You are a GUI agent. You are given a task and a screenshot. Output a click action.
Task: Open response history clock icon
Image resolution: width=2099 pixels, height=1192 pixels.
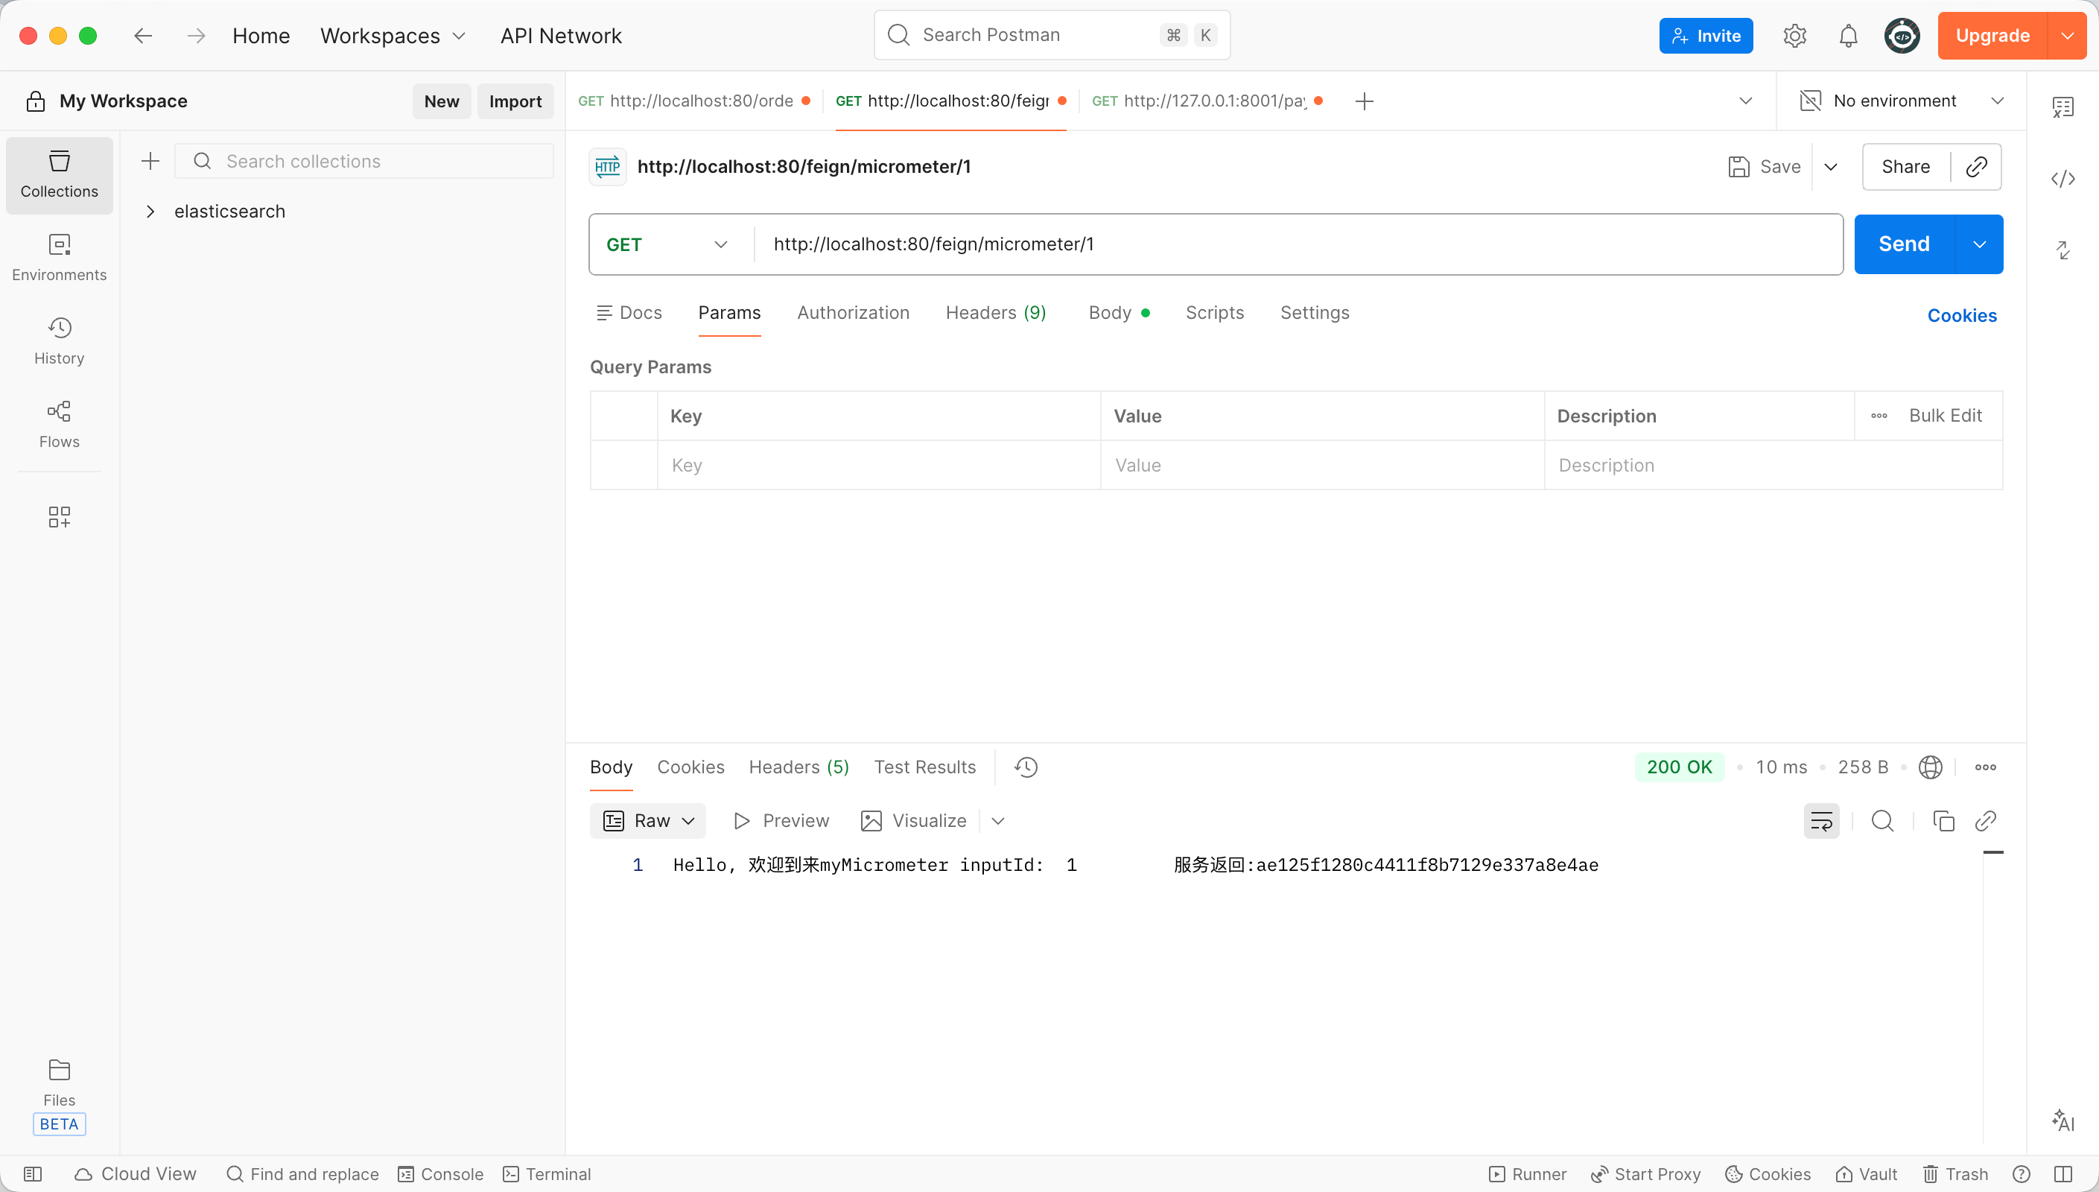pyautogui.click(x=1026, y=767)
